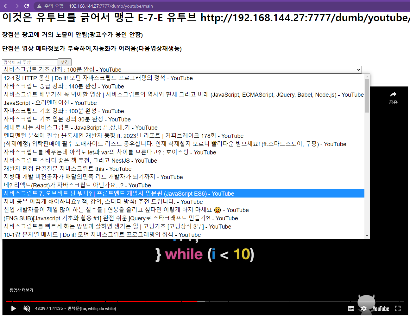
Task: Select 자바스크립트 중급 강좌 : 140분 완성 option
Action: coord(183,87)
